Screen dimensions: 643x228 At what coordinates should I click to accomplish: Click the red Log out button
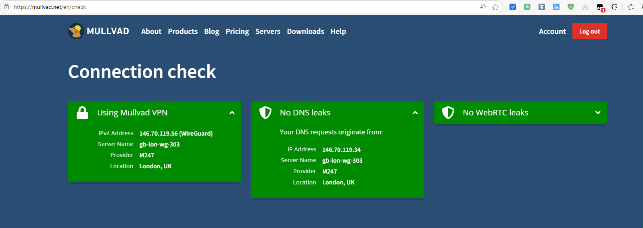pyautogui.click(x=589, y=31)
